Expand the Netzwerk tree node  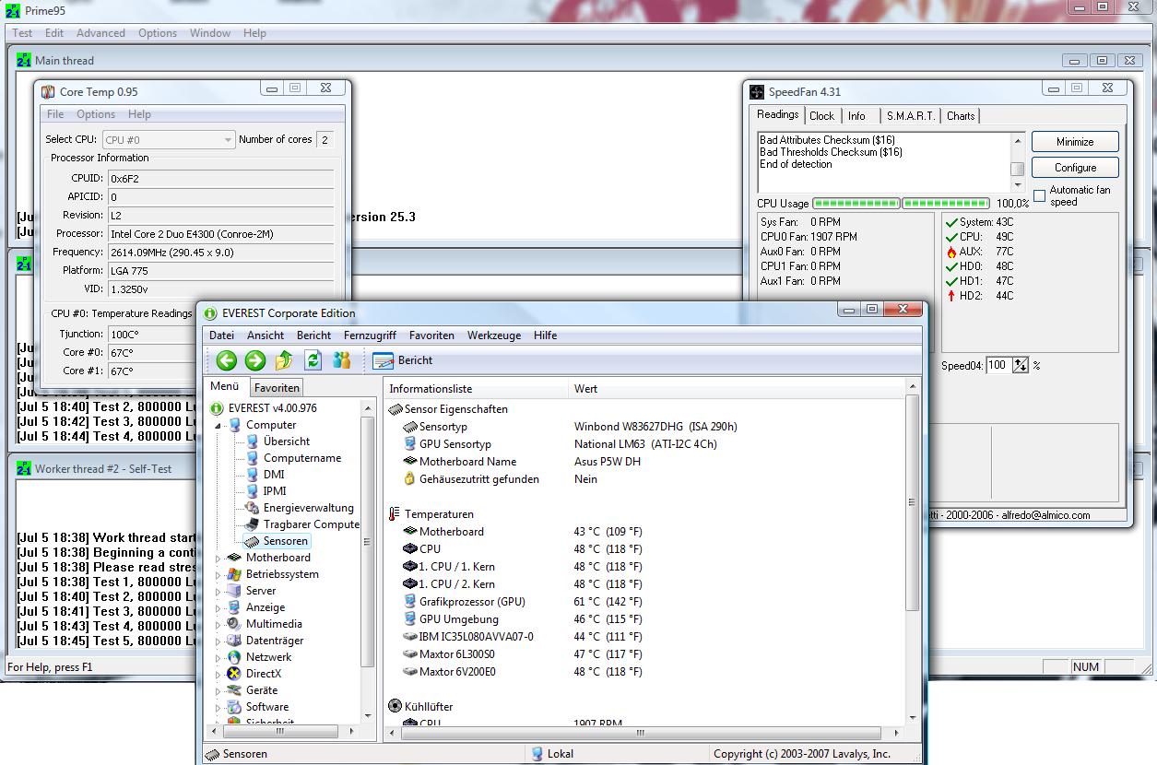tap(219, 658)
